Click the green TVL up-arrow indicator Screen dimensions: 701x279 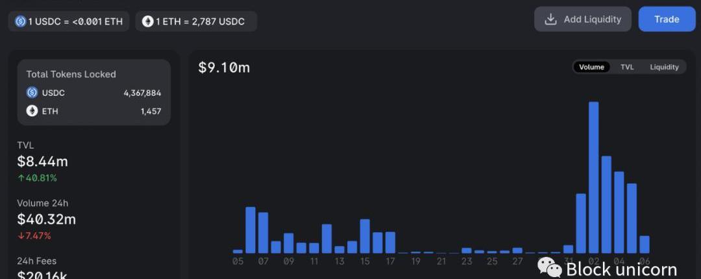(x=21, y=178)
